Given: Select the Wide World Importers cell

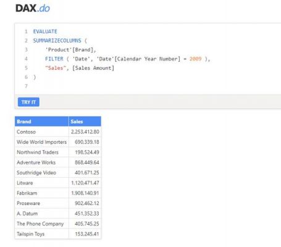Looking at the screenshot, I should [x=42, y=142].
